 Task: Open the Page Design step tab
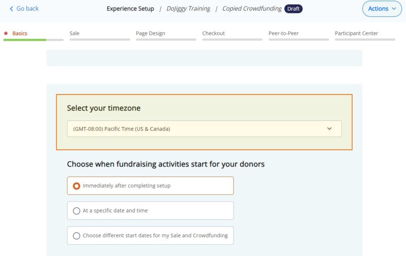151,33
